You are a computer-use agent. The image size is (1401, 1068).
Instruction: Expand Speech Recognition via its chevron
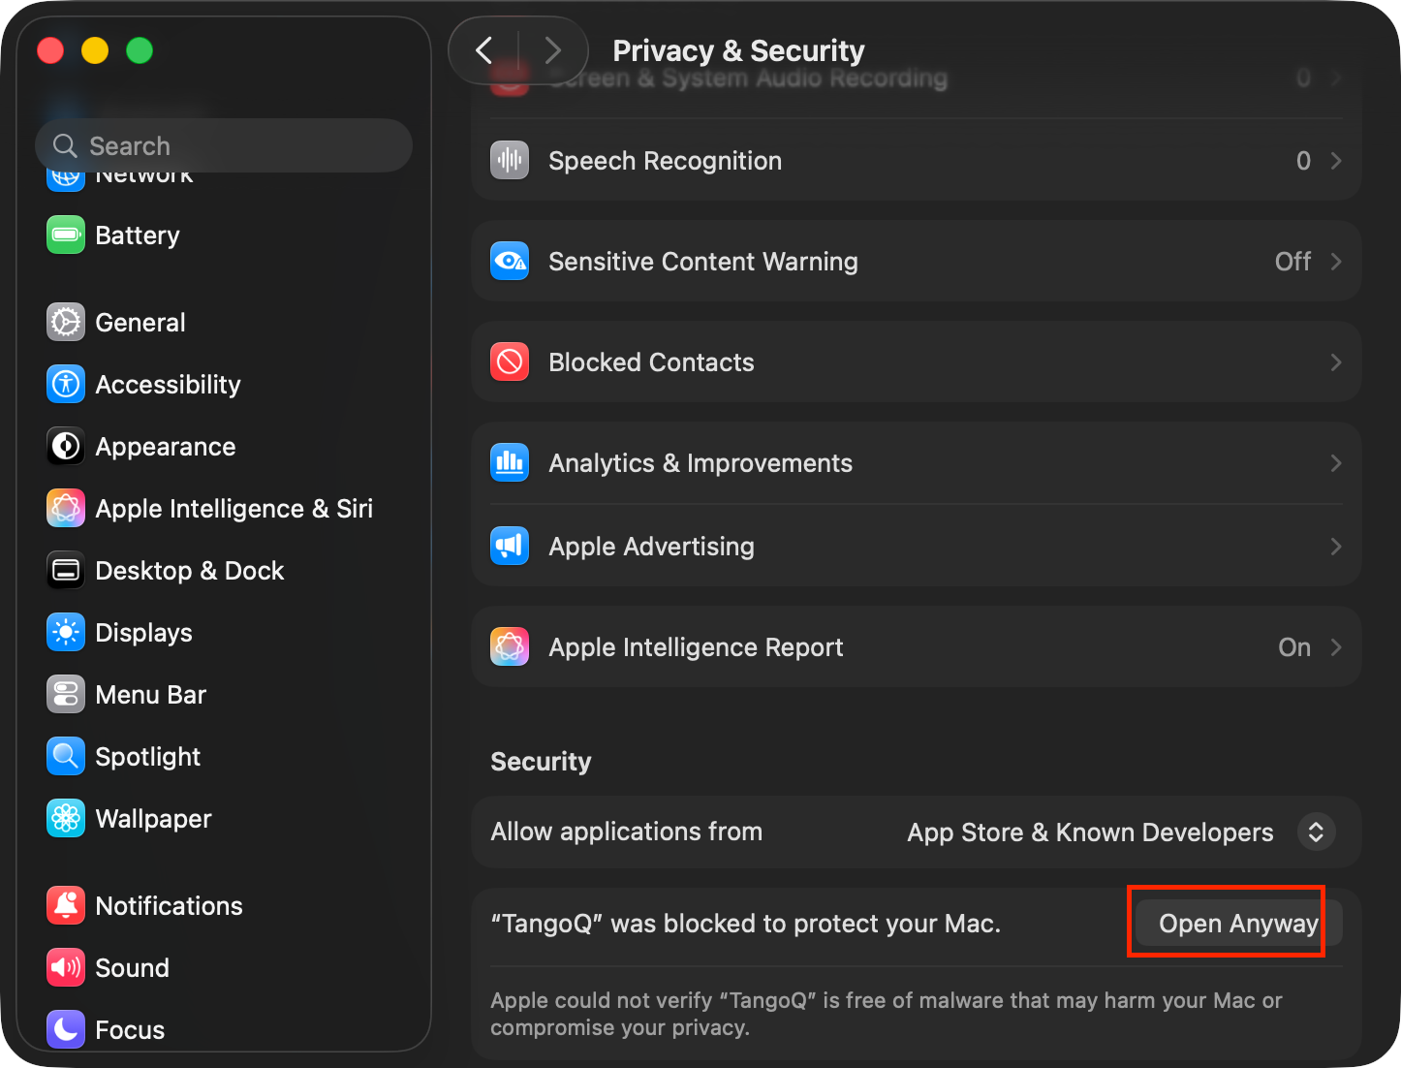tap(1336, 160)
